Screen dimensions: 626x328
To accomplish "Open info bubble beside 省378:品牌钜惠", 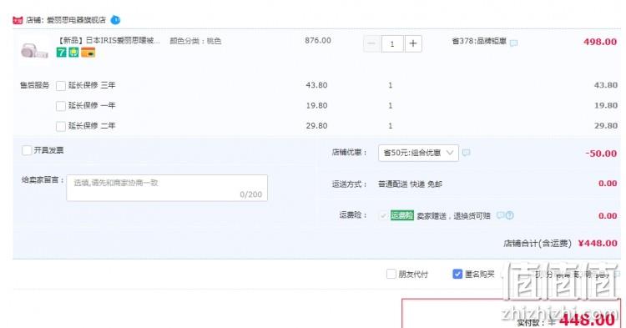I will pyautogui.click(x=514, y=43).
